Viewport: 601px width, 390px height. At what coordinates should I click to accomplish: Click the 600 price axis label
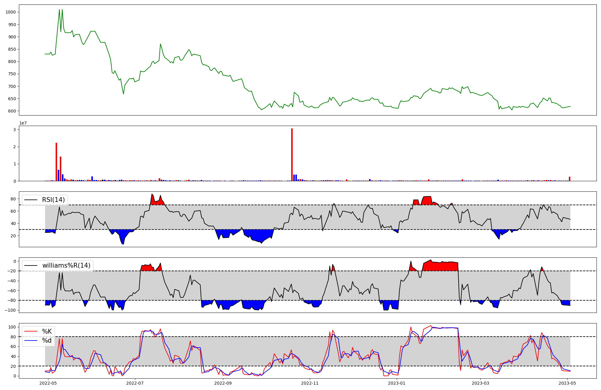[12, 111]
